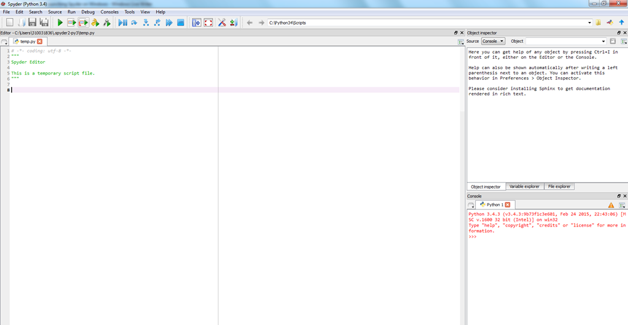Viewport: 628px width, 325px height.
Task: Browse working directory via folder icon
Action: (599, 23)
